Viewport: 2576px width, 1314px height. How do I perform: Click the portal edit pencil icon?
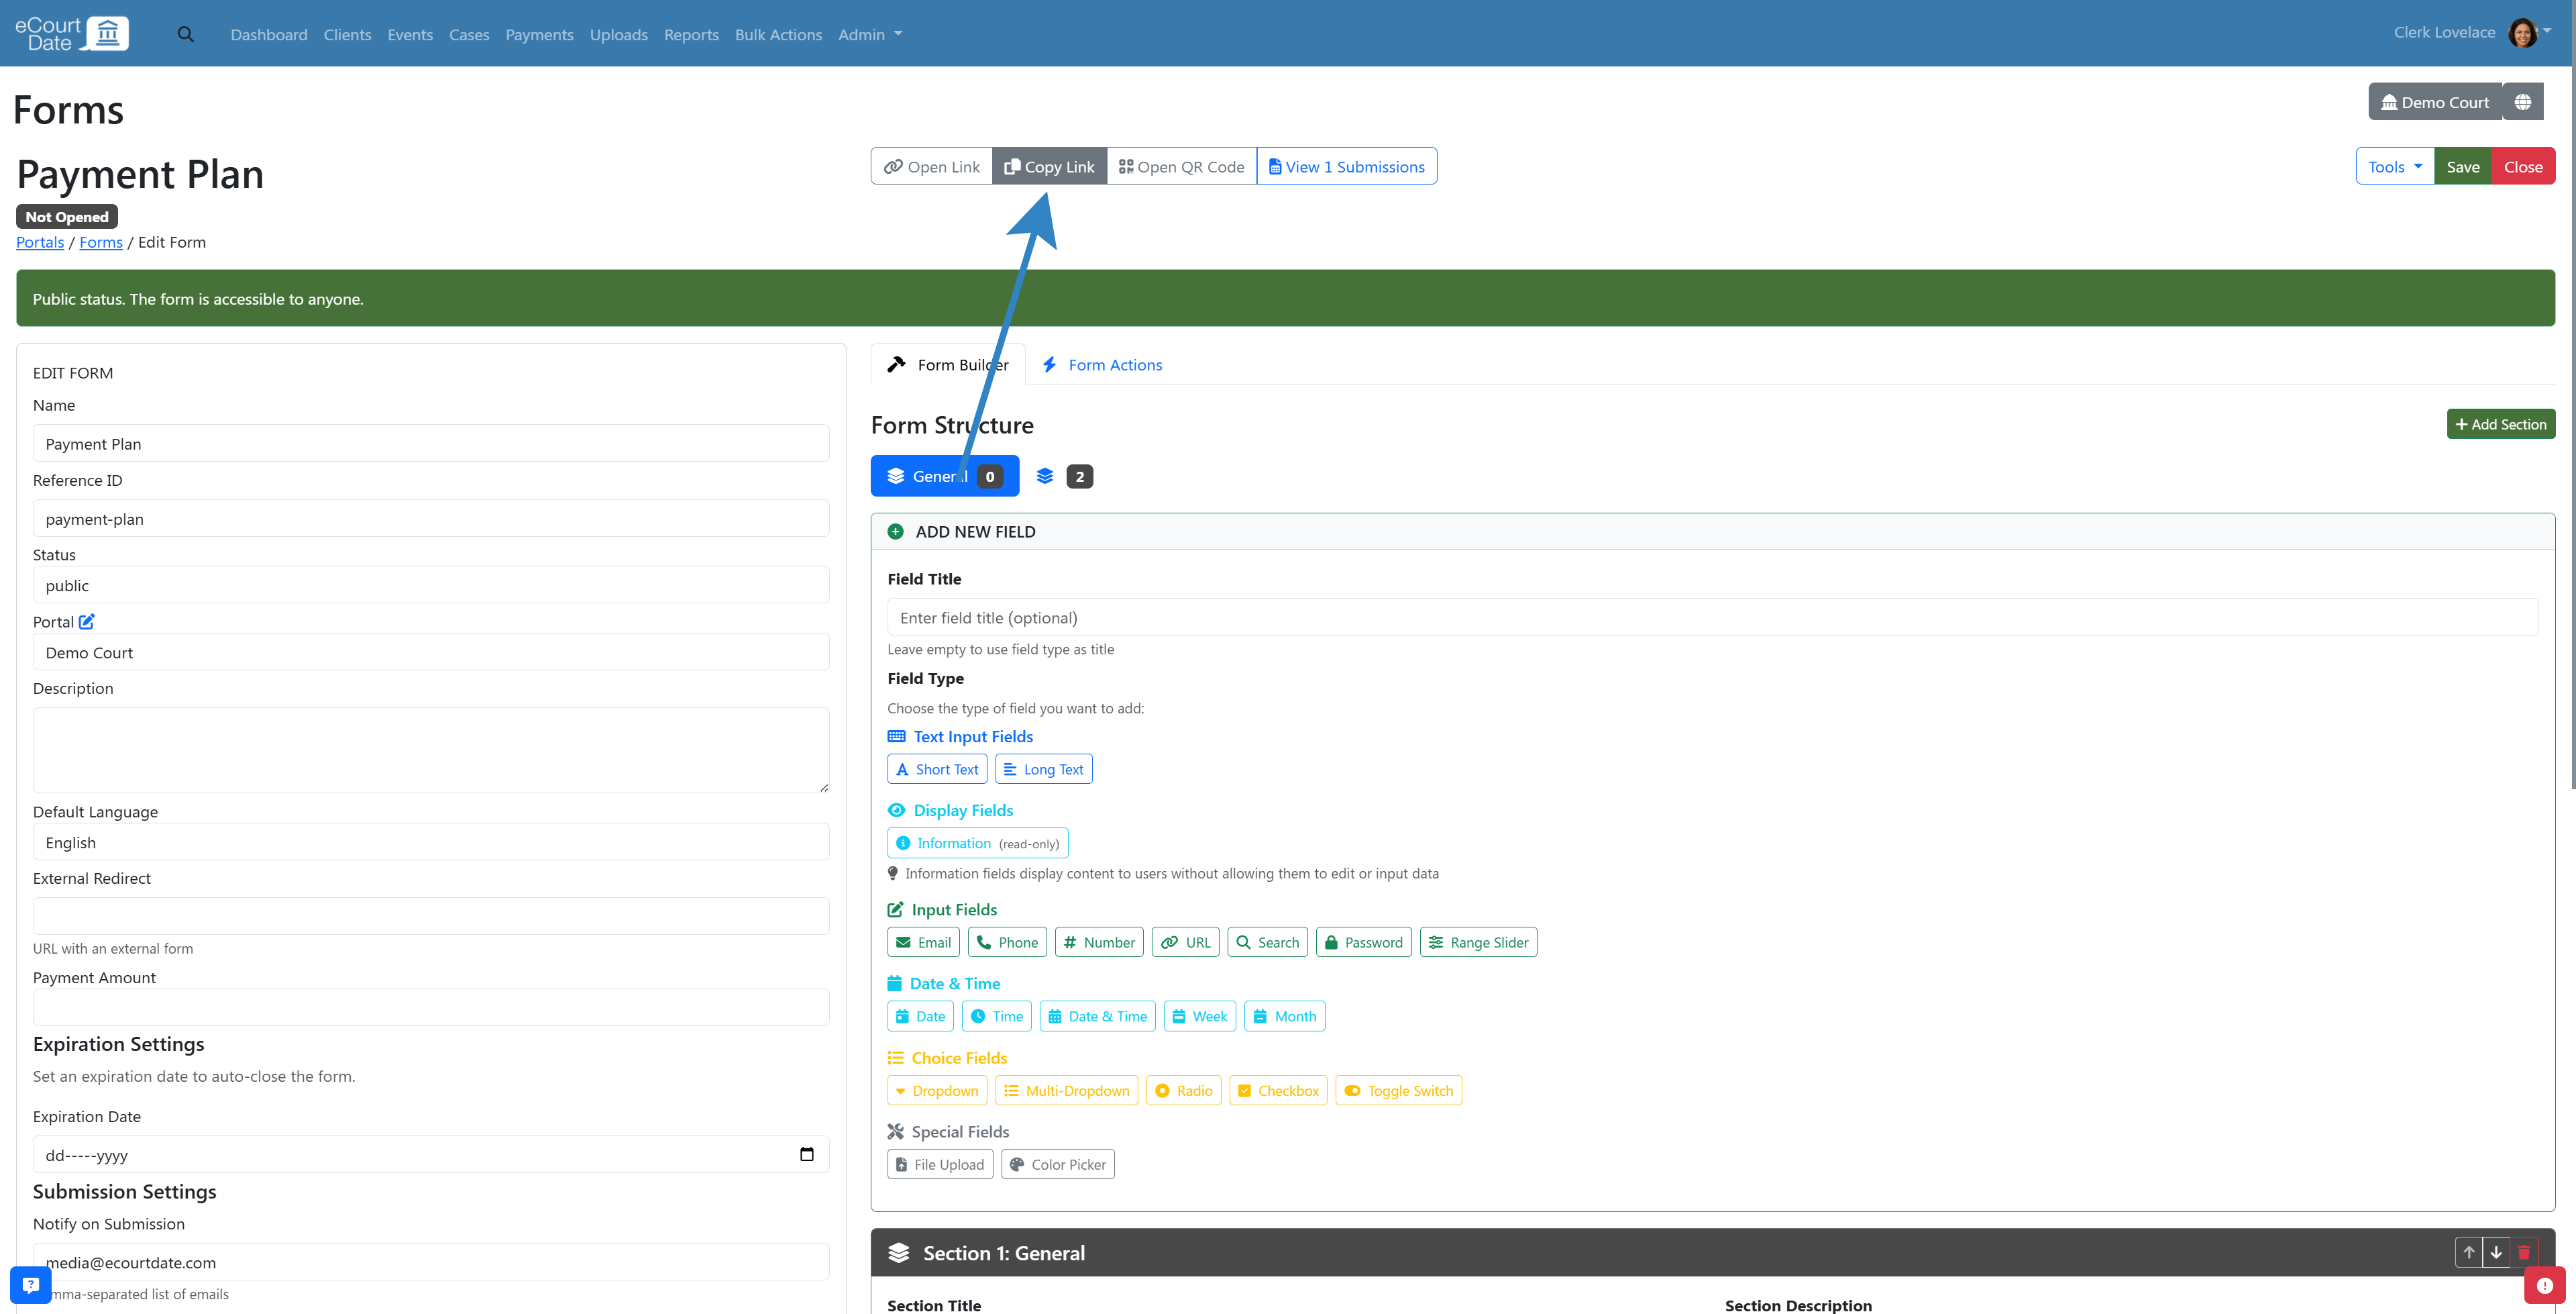pyautogui.click(x=87, y=621)
